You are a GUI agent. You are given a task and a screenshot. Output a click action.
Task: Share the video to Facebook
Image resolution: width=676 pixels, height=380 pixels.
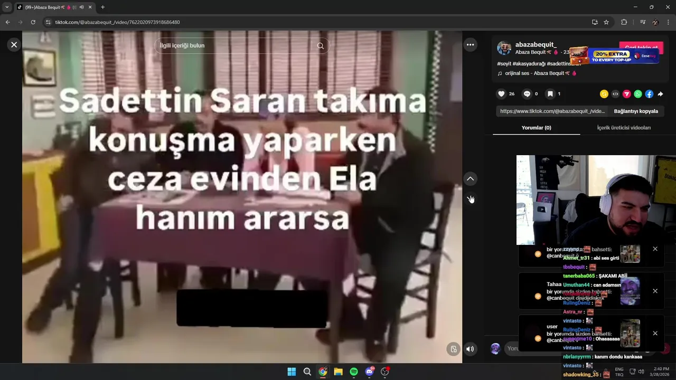(649, 94)
